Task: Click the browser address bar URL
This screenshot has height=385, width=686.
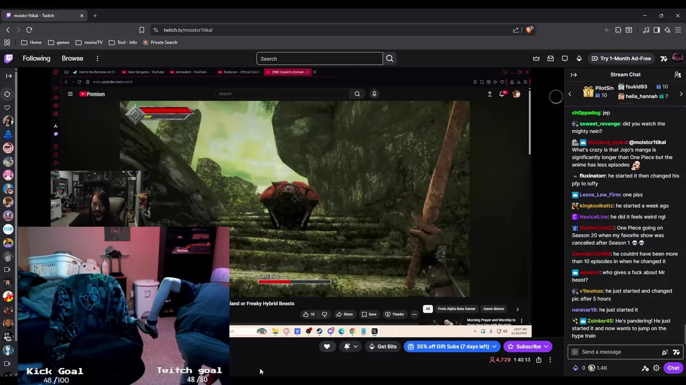Action: [x=188, y=30]
